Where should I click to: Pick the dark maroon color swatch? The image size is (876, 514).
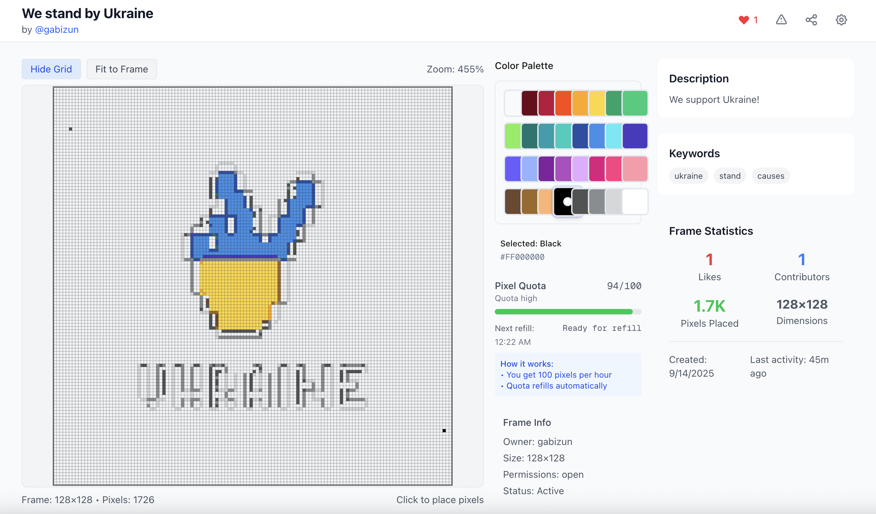[x=529, y=103]
